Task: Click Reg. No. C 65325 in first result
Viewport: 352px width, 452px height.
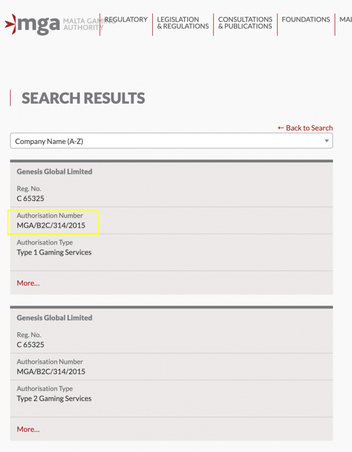Action: tap(30, 199)
